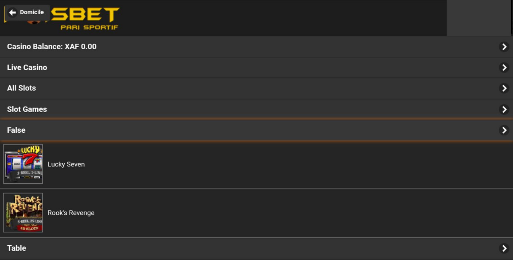Collapse the False section via its arrow

pos(504,130)
